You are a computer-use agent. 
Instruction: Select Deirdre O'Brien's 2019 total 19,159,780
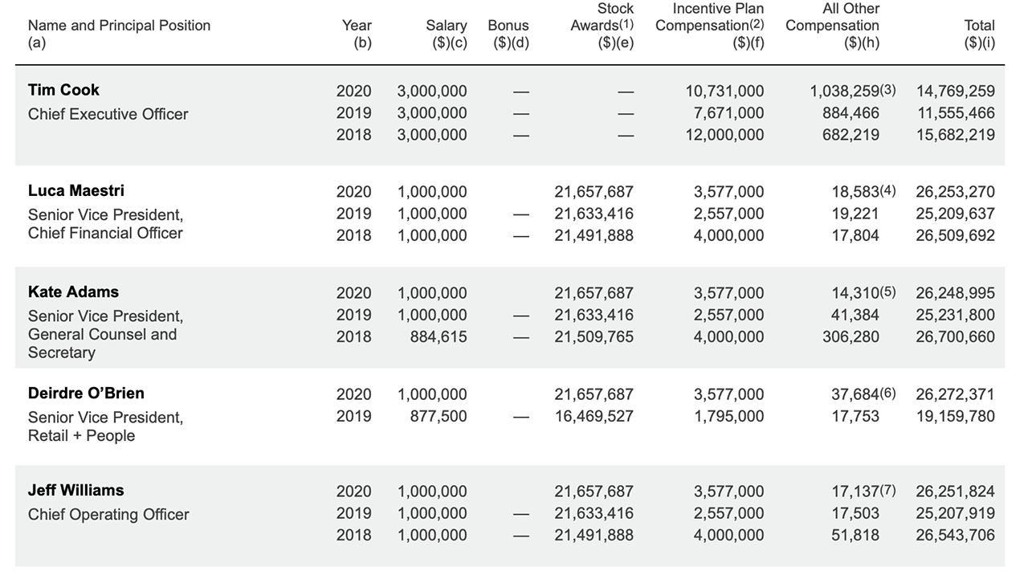956,416
